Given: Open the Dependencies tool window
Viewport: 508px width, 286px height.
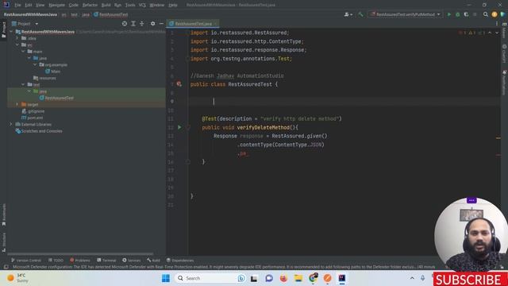Looking at the screenshot, I should pos(180,261).
